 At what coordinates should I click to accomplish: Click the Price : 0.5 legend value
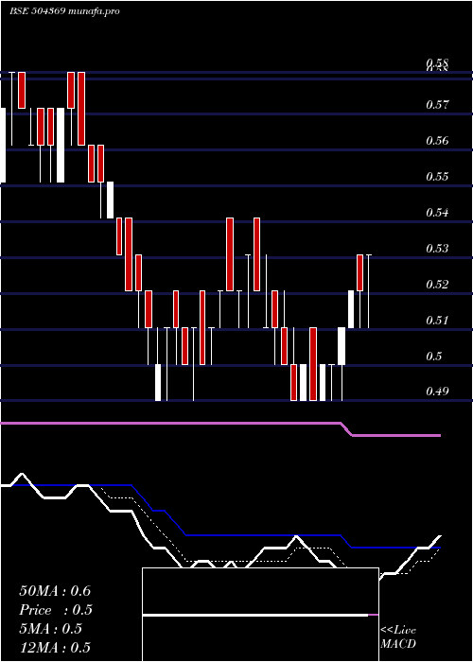[56, 610]
